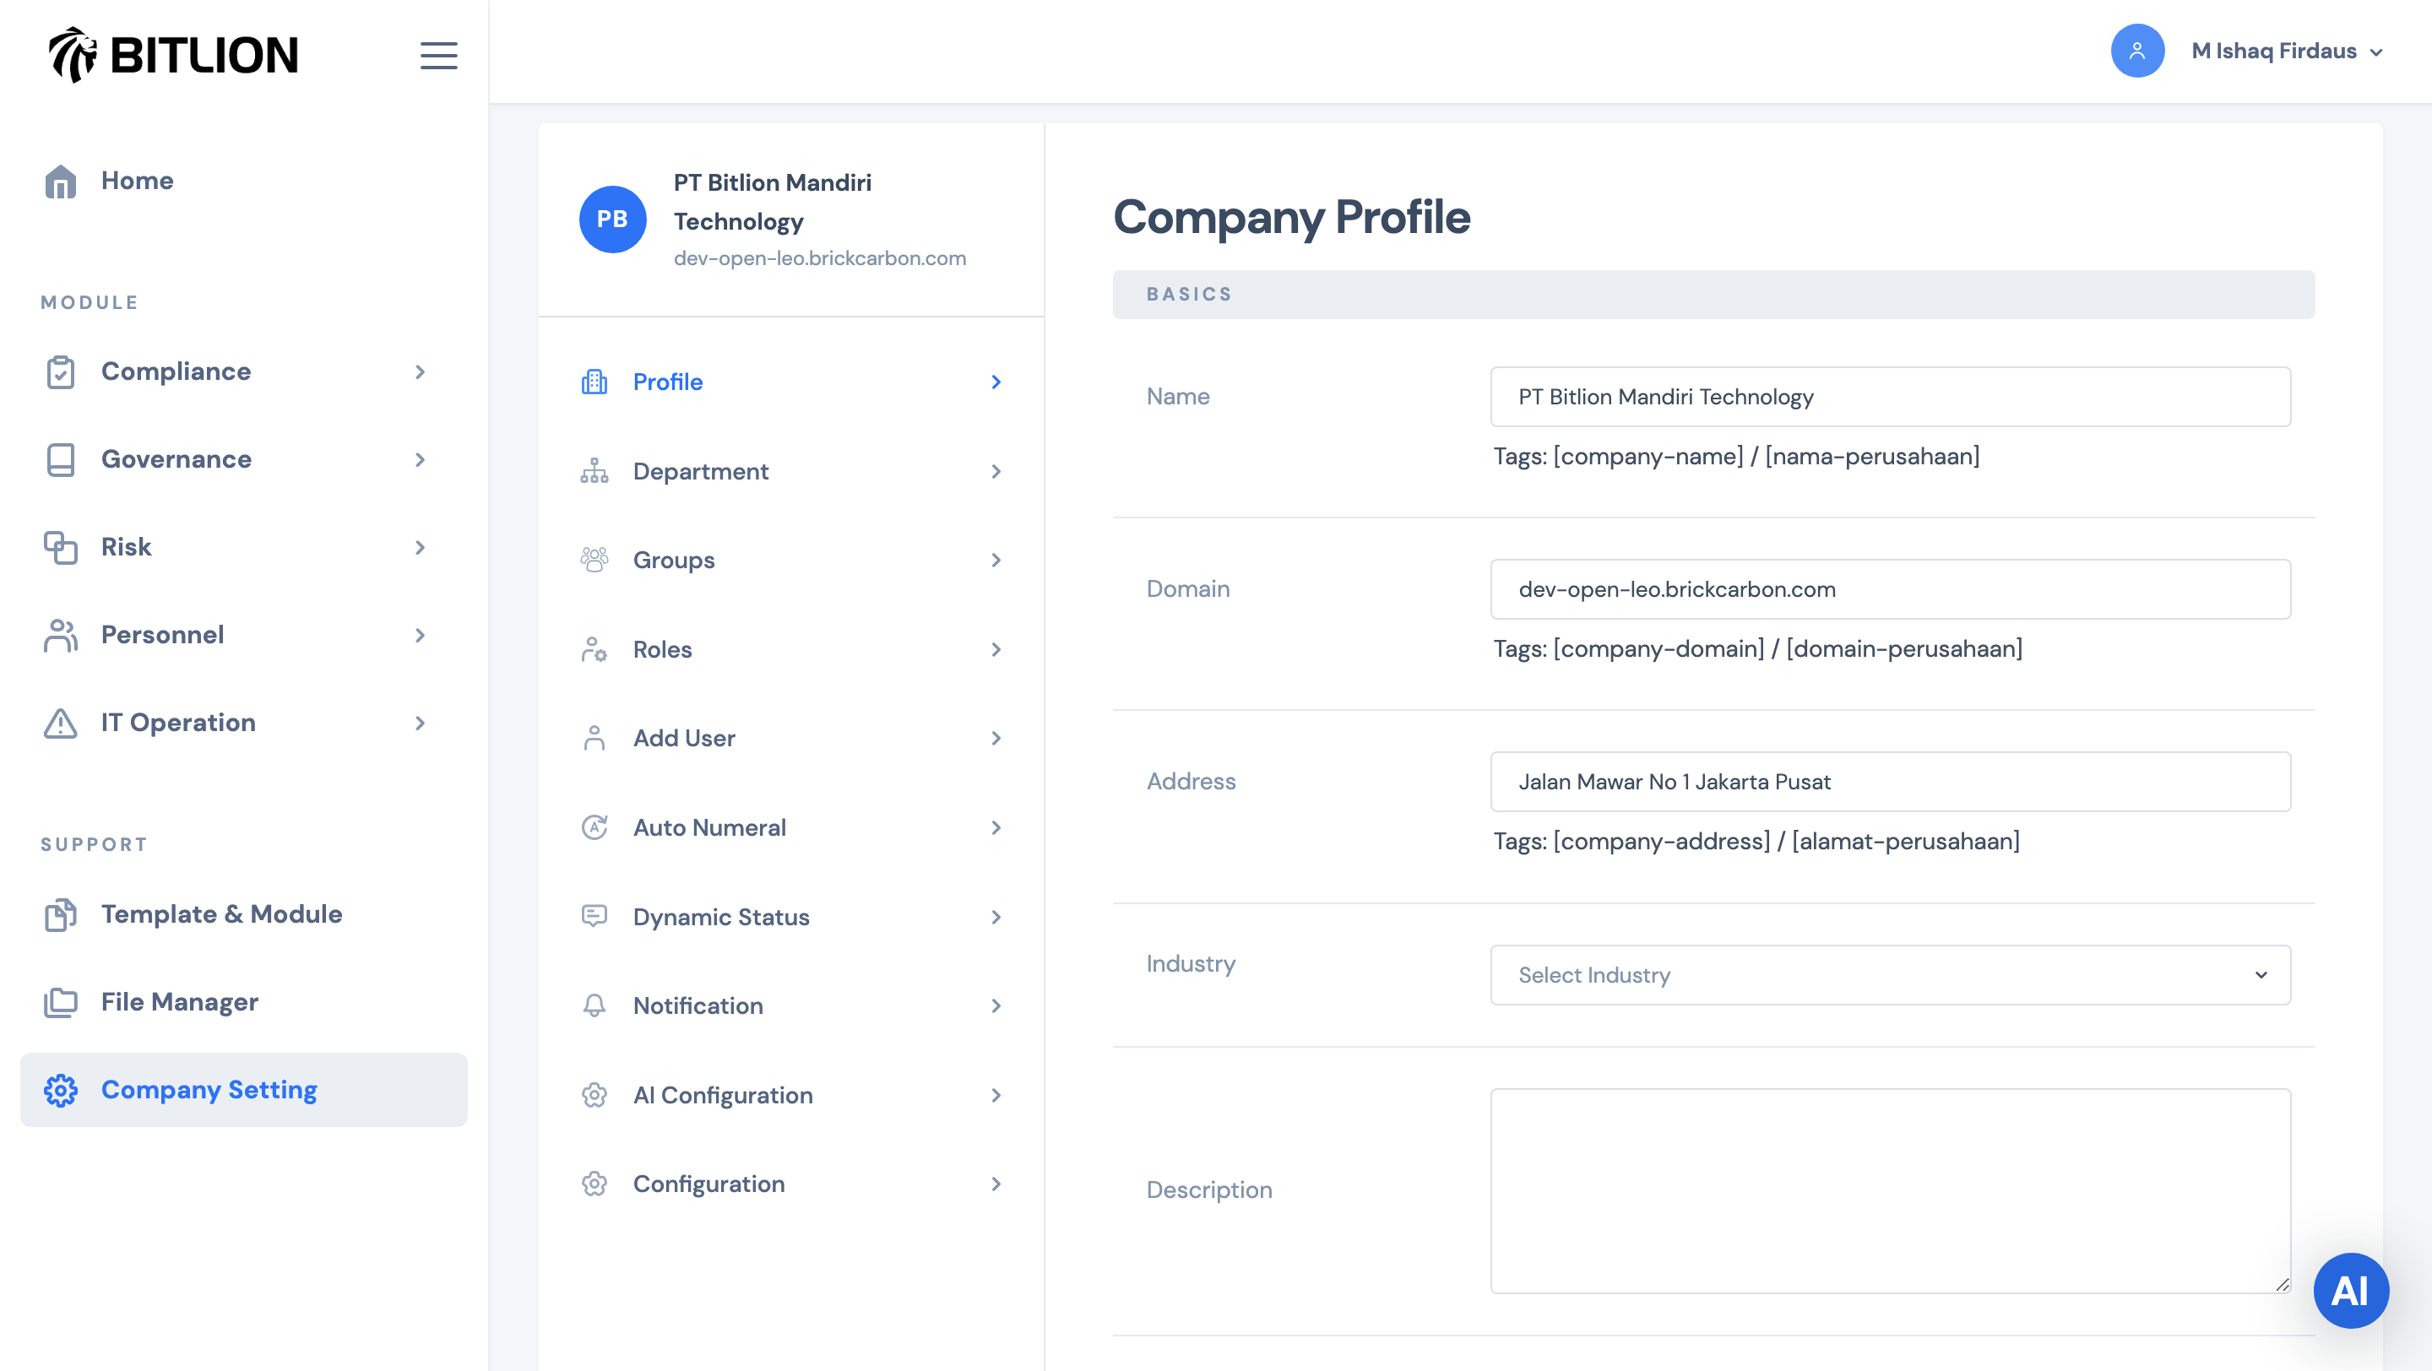Select Company Setting in the sidebar
The width and height of the screenshot is (2432, 1371).
pos(243,1090)
